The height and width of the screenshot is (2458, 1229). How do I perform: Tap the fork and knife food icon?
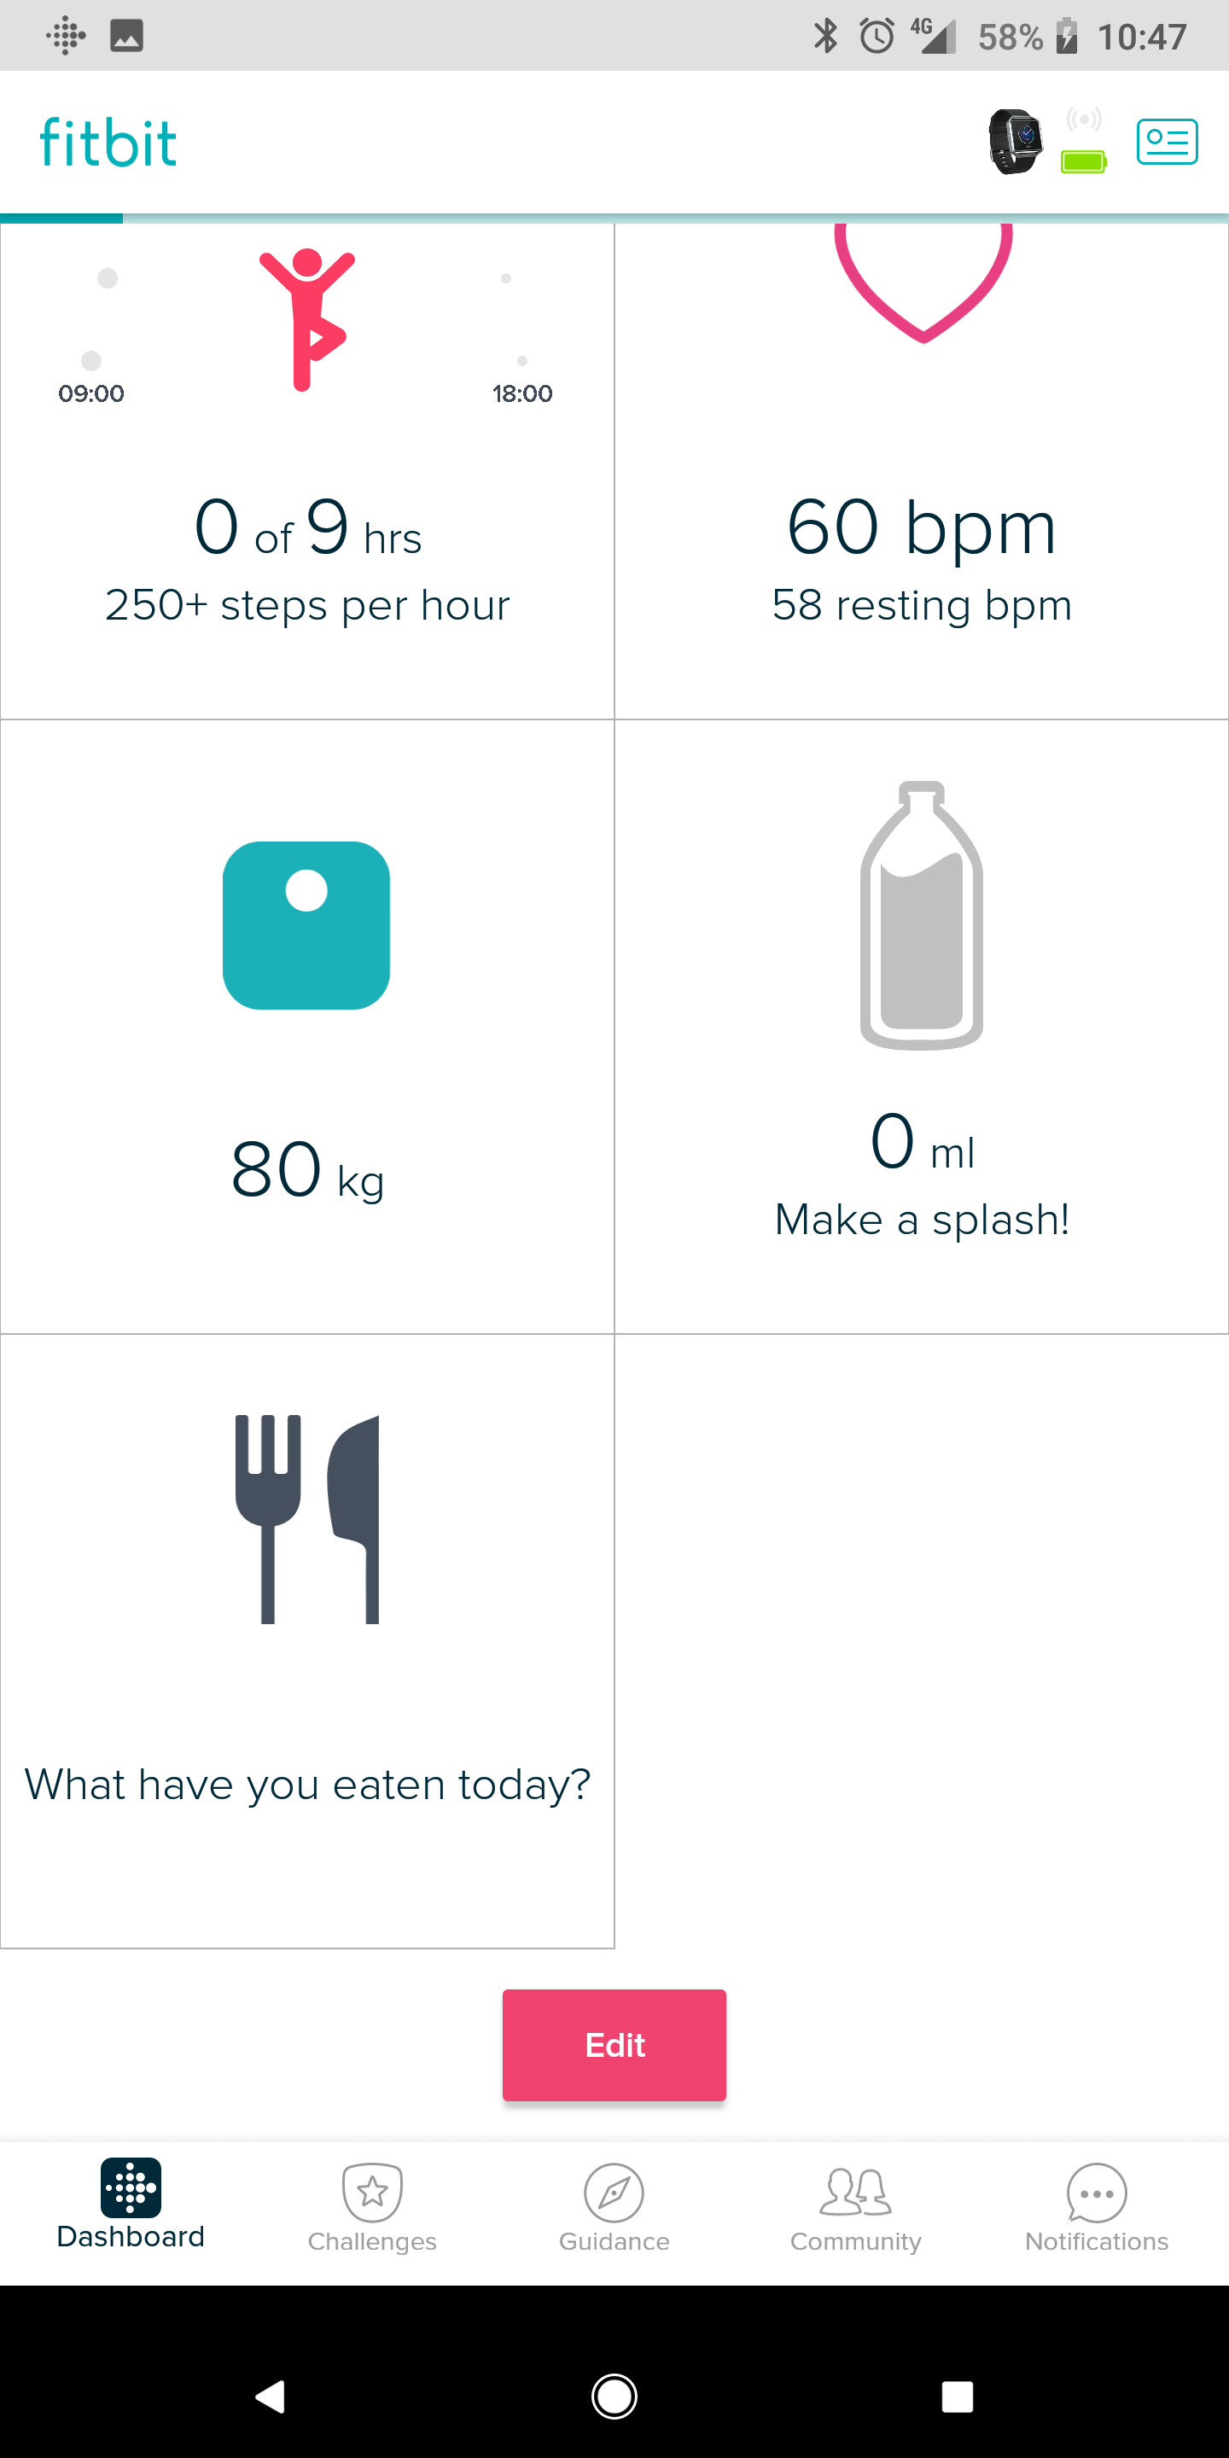point(306,1518)
